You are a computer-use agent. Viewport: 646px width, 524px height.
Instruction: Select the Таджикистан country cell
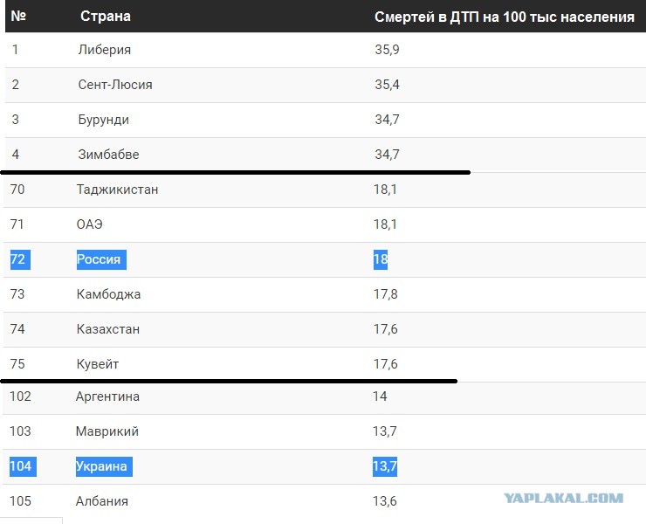click(x=118, y=190)
